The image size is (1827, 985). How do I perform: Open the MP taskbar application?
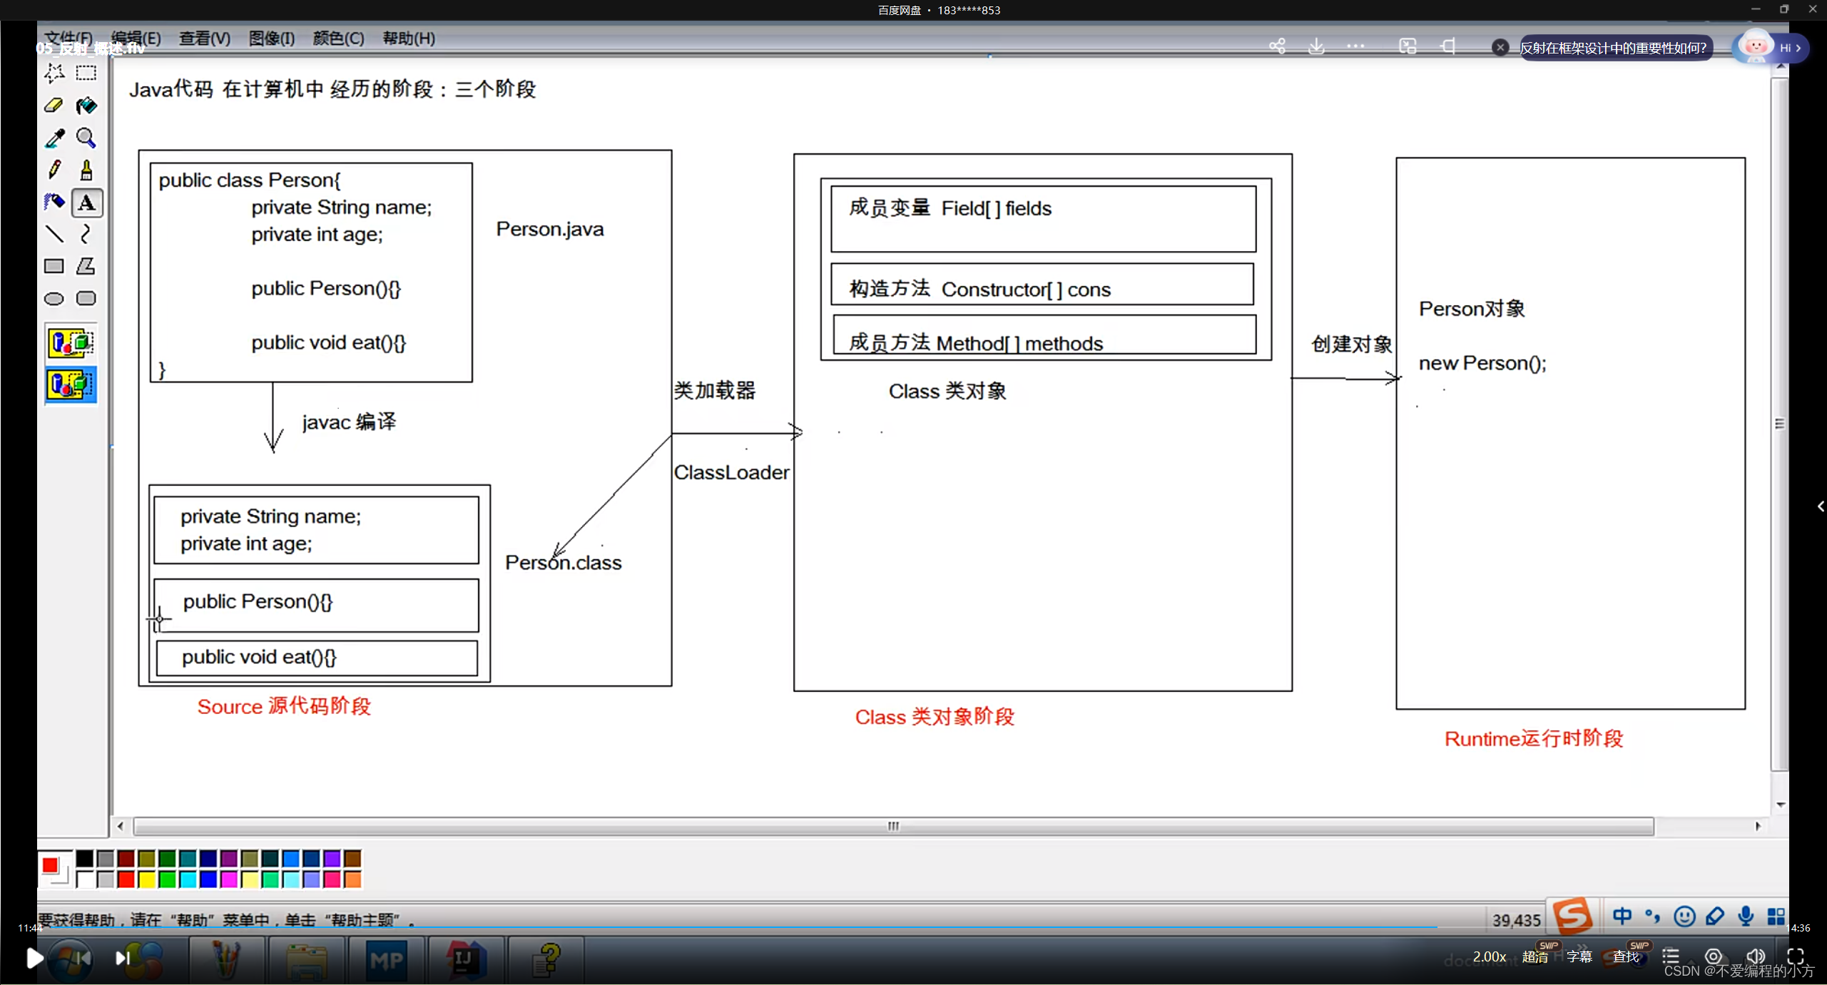point(387,960)
